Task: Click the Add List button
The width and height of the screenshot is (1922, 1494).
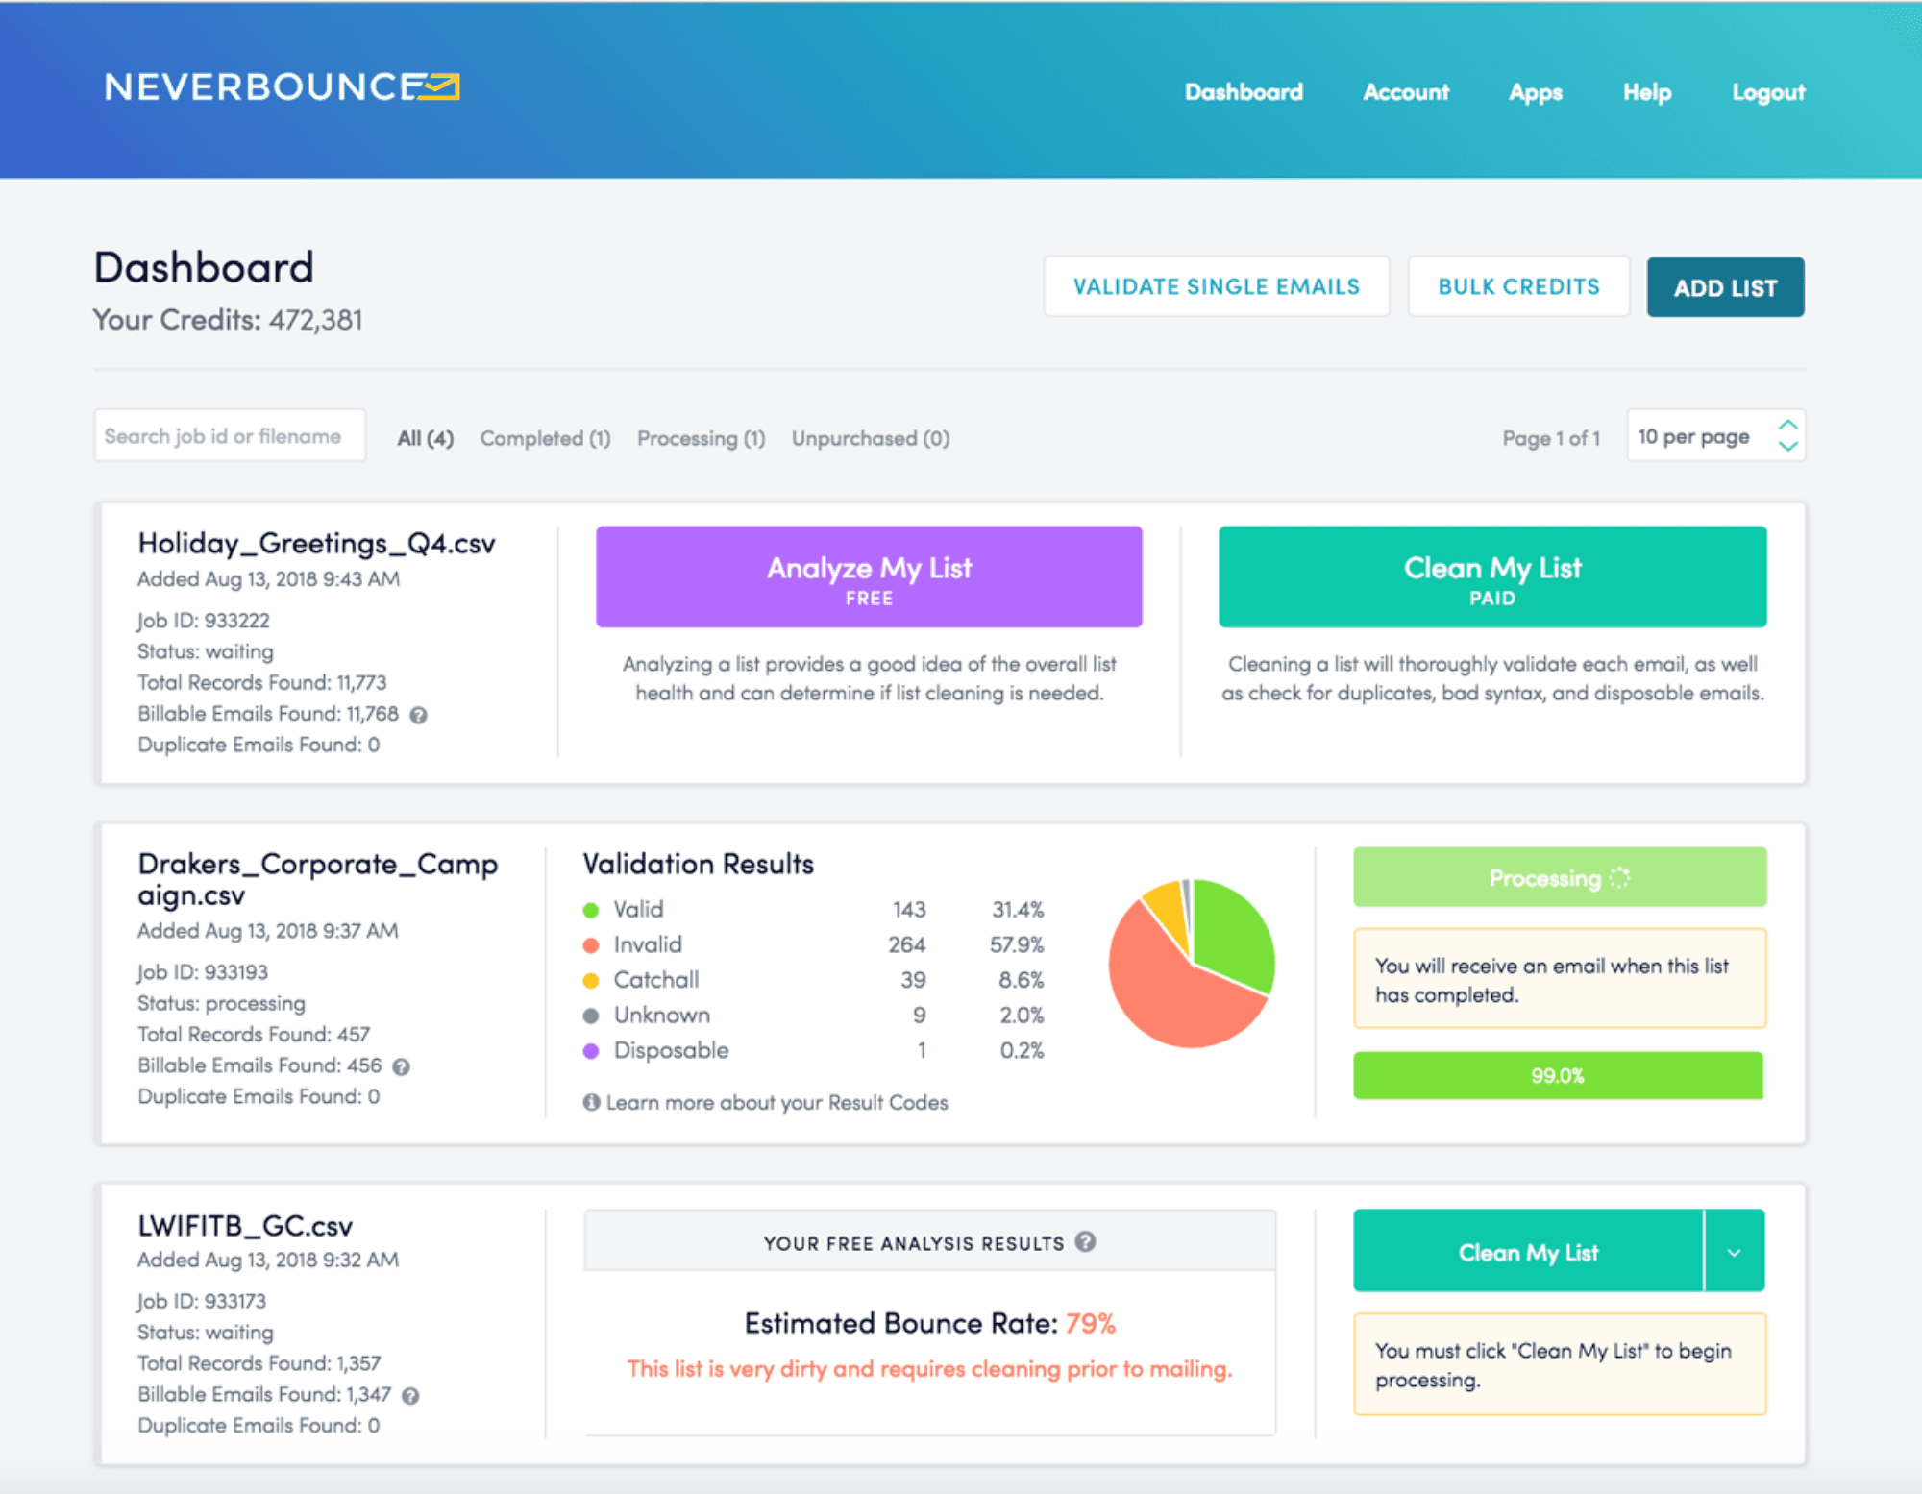Action: pos(1725,287)
